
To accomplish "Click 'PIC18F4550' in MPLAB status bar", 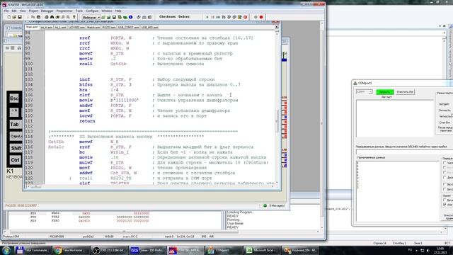I will point(57,237).
